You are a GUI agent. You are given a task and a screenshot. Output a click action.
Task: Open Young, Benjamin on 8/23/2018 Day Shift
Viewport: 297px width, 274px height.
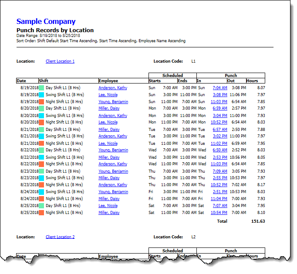[113, 171]
